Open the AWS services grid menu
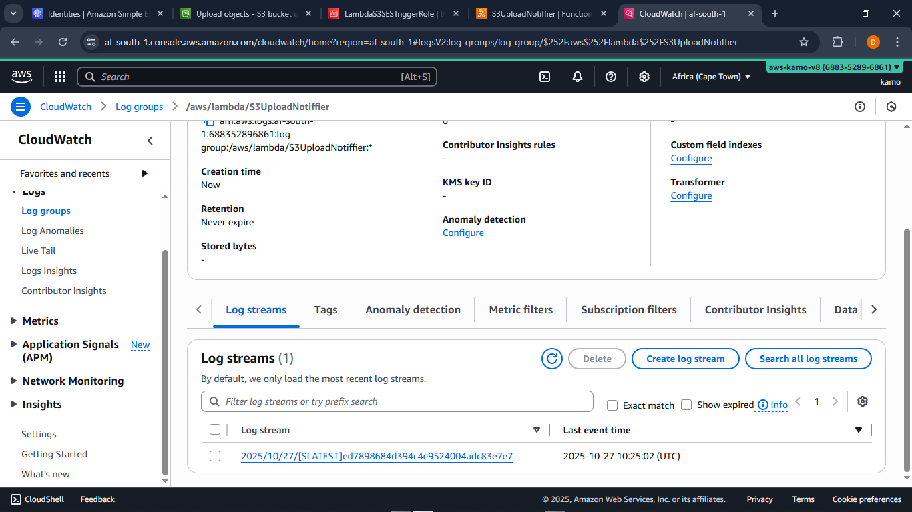The height and width of the screenshot is (512, 912). (x=59, y=77)
